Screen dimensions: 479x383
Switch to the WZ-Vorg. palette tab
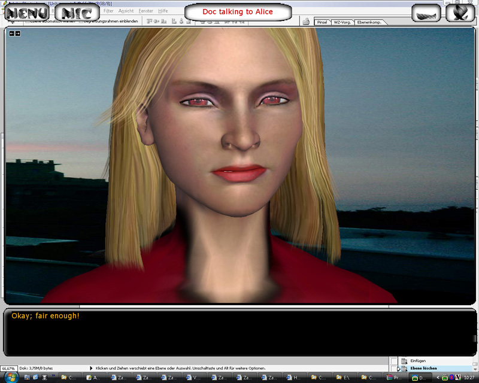[x=342, y=22]
